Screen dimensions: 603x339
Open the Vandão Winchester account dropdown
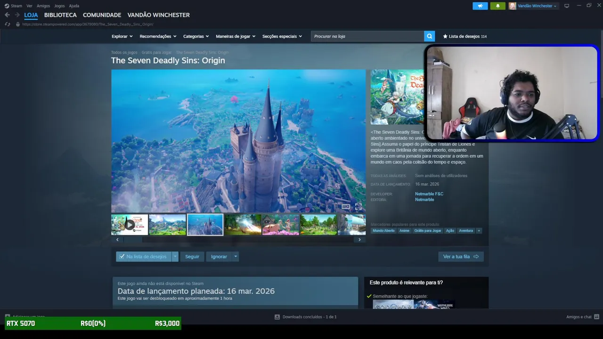(537, 6)
